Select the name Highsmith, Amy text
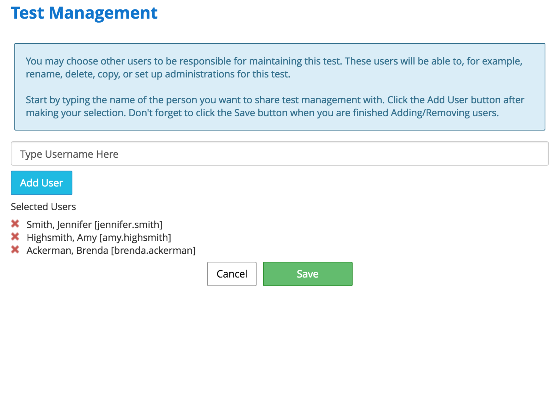 62,237
